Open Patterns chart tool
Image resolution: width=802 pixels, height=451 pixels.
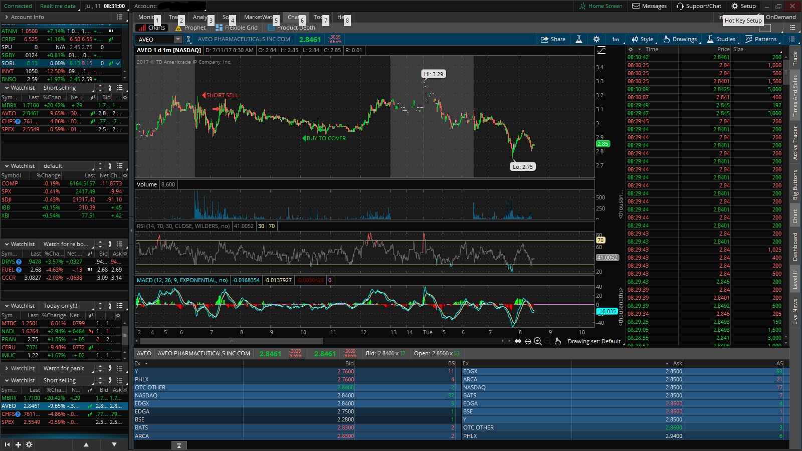[x=760, y=39]
